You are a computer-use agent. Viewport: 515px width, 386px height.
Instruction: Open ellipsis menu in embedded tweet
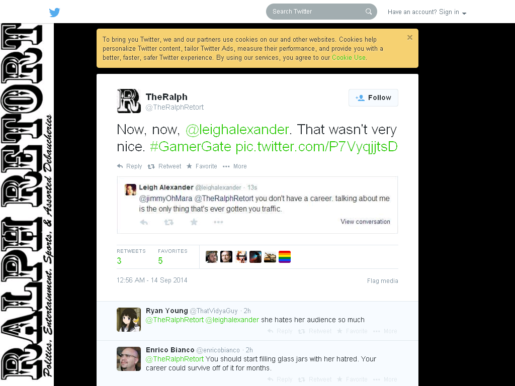[218, 222]
